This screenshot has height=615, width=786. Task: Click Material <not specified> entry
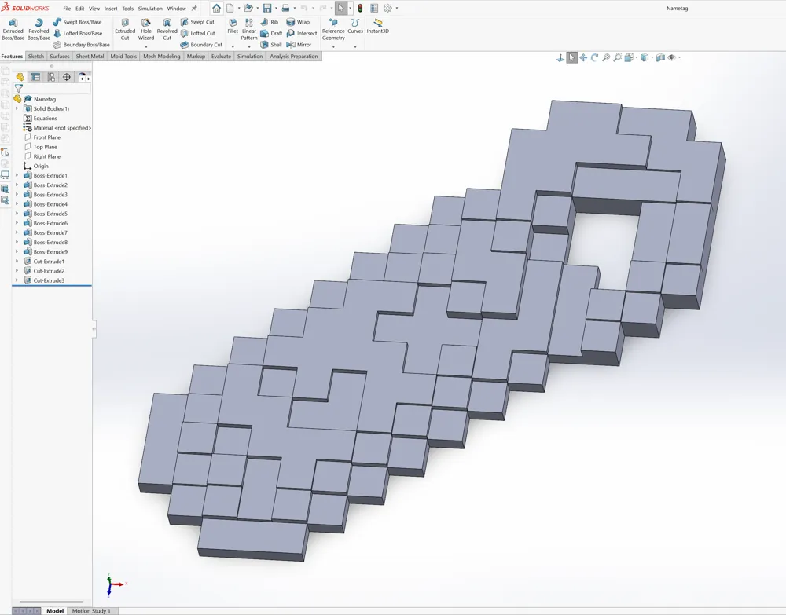[x=57, y=128]
